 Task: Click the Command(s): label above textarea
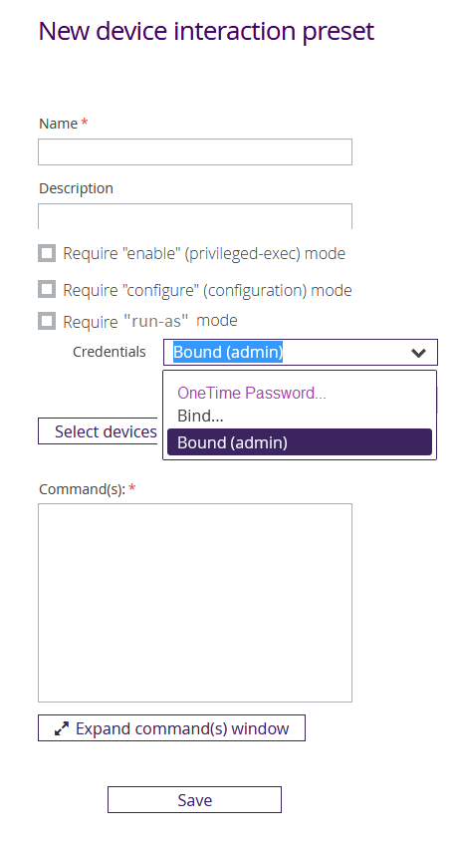(83, 488)
